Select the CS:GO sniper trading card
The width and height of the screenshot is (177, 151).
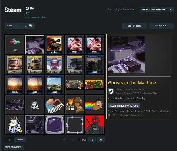pos(55,45)
